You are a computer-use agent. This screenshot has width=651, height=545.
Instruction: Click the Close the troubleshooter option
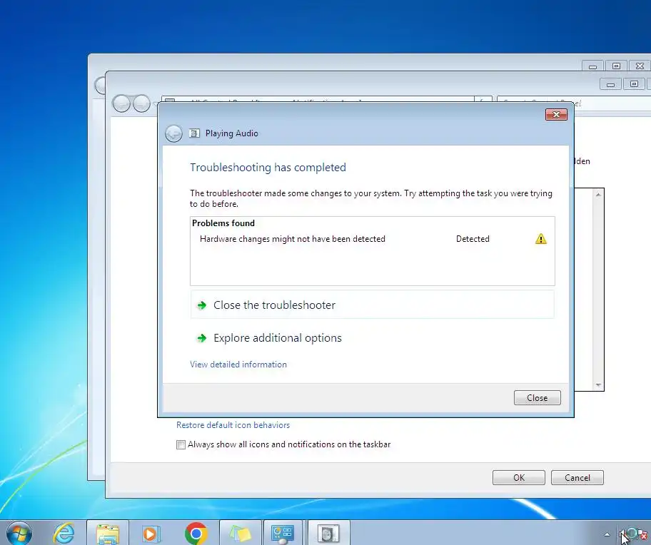373,305
